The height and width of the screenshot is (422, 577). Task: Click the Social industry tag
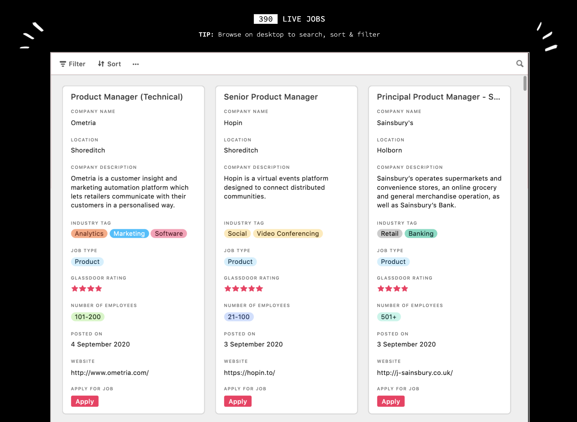(237, 234)
